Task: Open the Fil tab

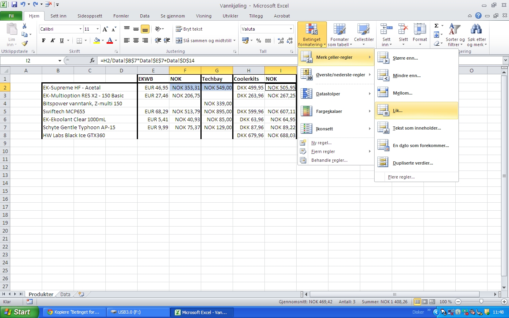Action: click(x=11, y=16)
